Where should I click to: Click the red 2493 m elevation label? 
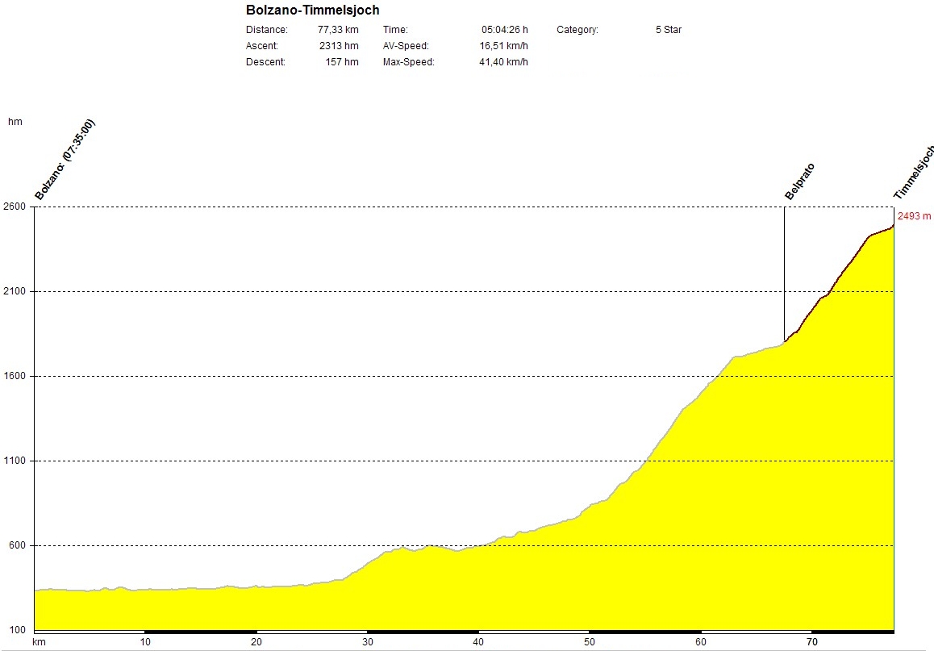[914, 216]
